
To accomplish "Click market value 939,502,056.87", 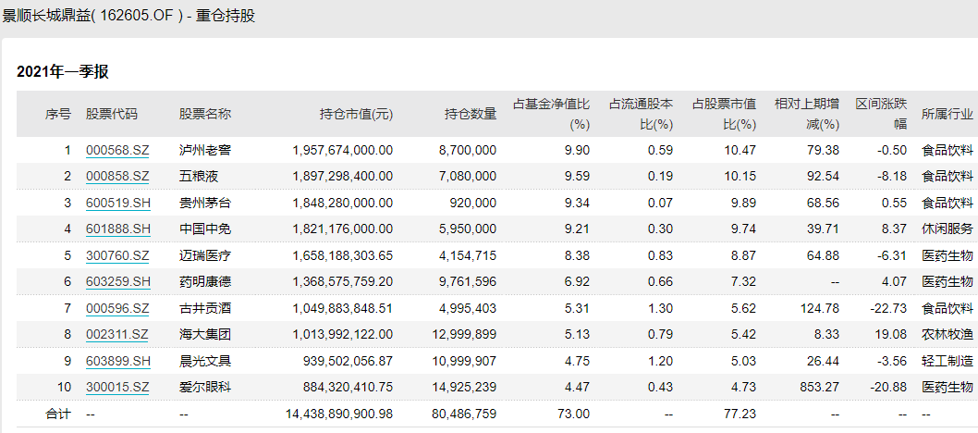I will pos(348,361).
